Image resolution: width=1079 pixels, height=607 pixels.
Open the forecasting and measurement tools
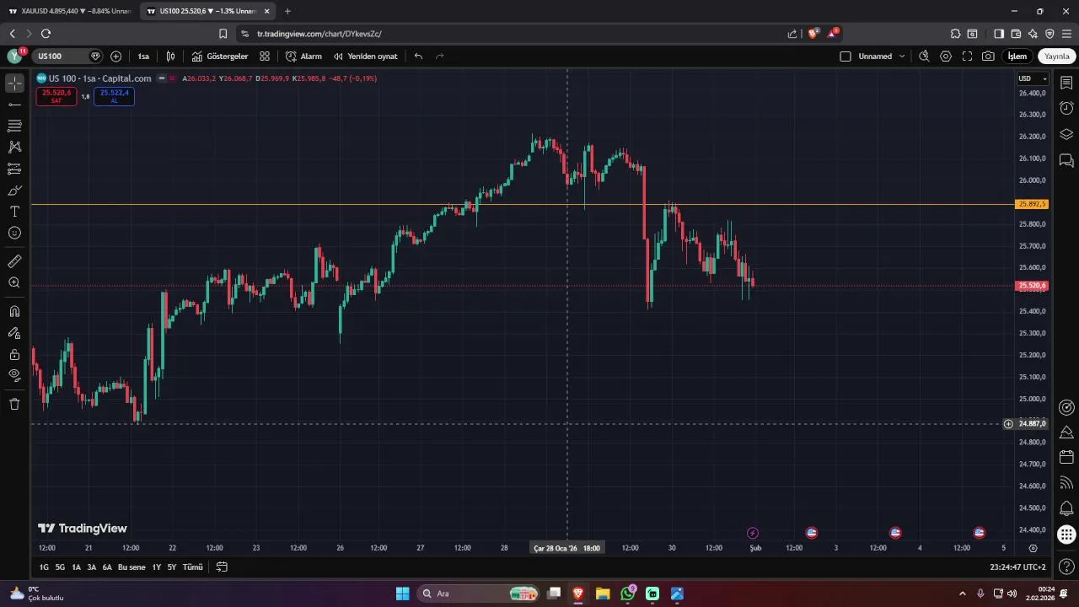pos(14,169)
